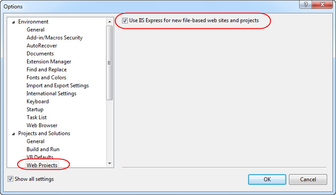Click the tree scrollbar thumb

pos(109,62)
